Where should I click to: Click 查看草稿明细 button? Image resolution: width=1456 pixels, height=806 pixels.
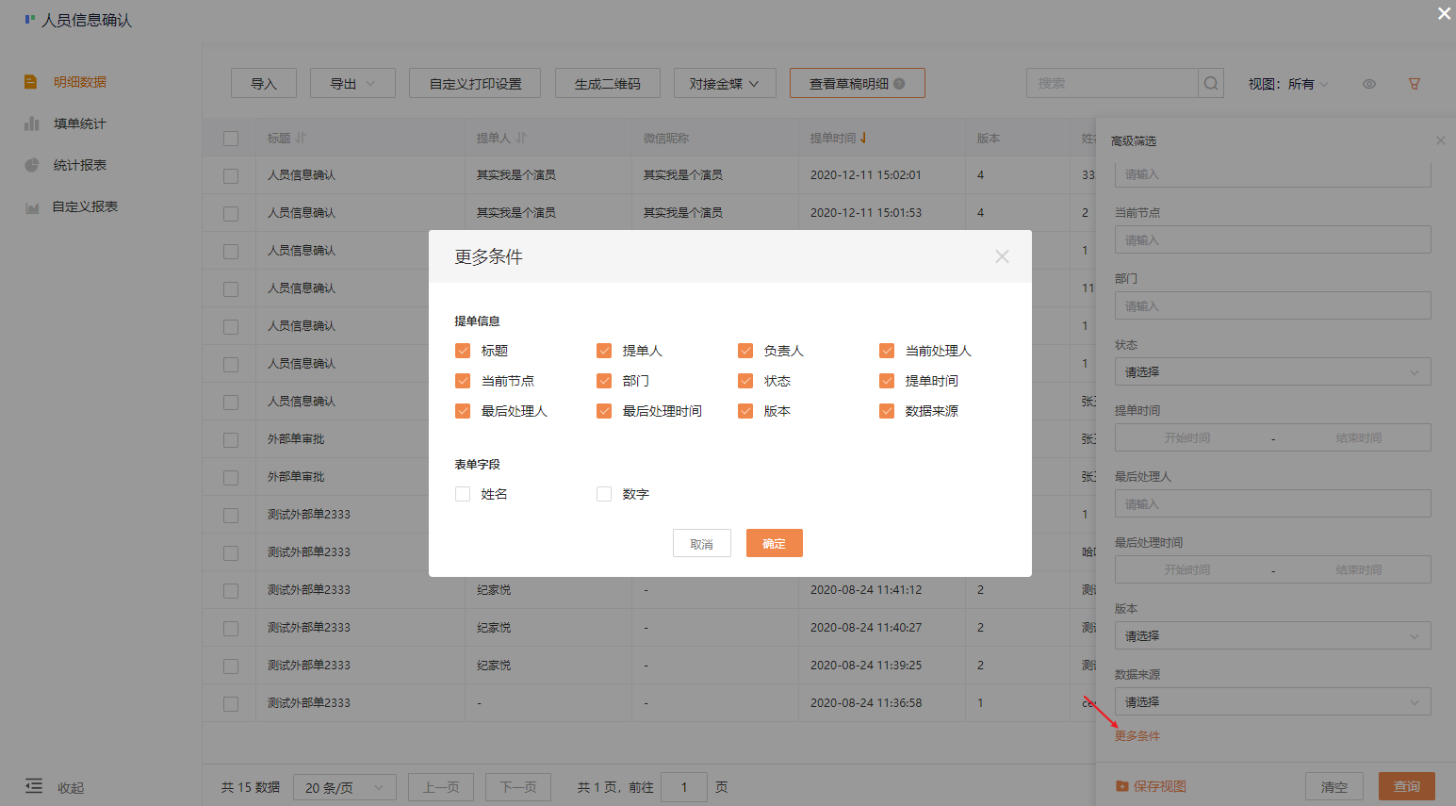coord(858,83)
